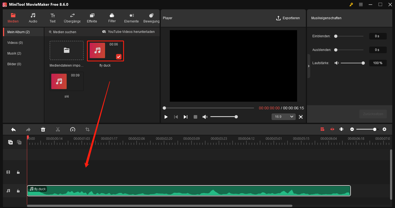Image resolution: width=395 pixels, height=208 pixels.
Task: Click the crop tool icon
Action: point(88,129)
